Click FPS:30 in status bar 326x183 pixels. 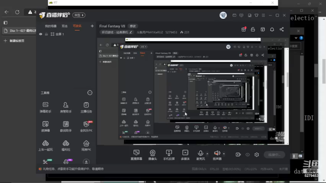pos(214,169)
